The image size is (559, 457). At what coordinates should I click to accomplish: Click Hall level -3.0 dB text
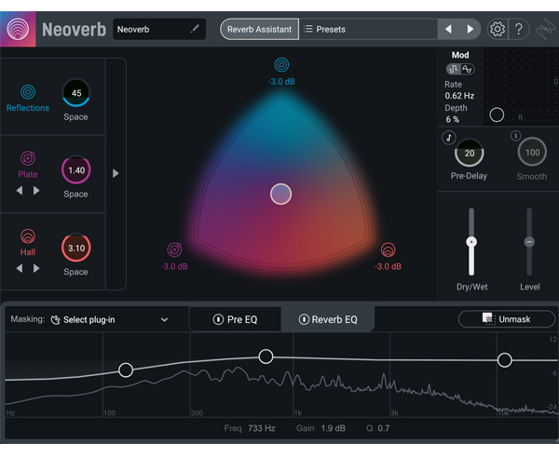click(x=388, y=266)
